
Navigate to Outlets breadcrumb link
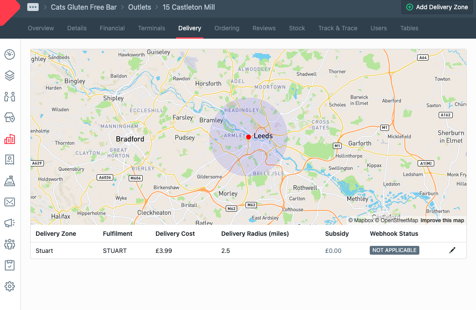pos(139,7)
